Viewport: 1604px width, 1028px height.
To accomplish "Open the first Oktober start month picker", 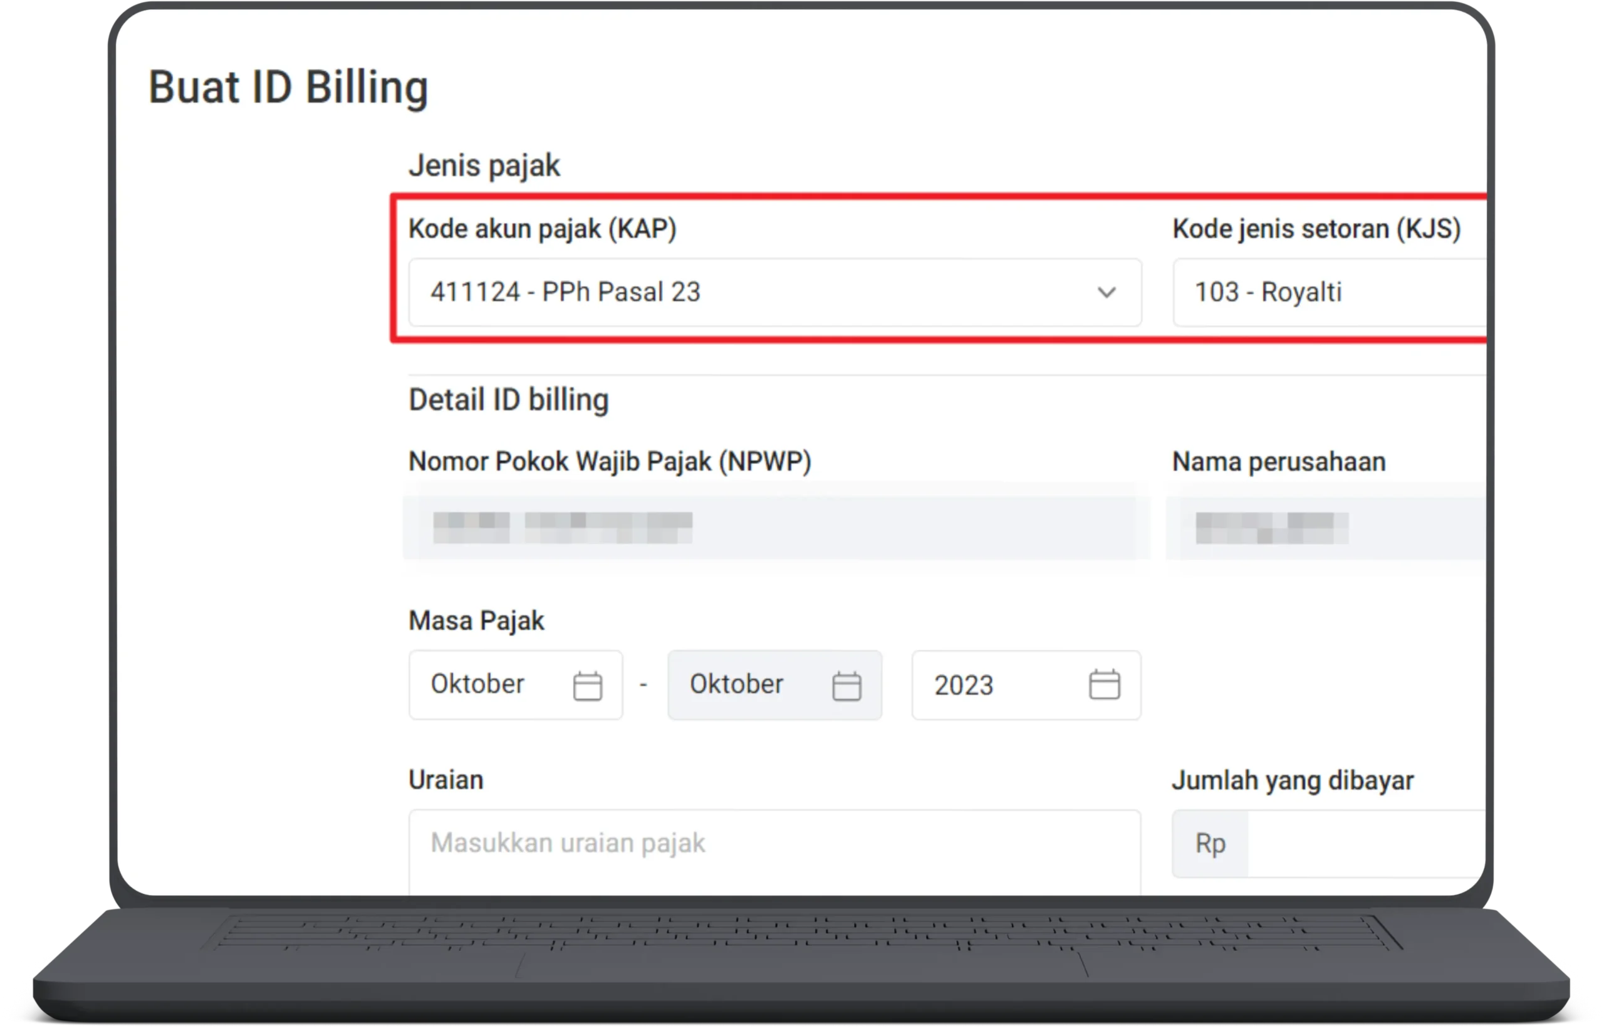I will (515, 685).
